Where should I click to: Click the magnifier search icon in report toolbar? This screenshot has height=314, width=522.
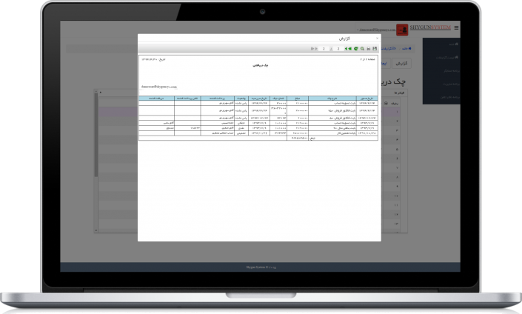tap(362, 49)
